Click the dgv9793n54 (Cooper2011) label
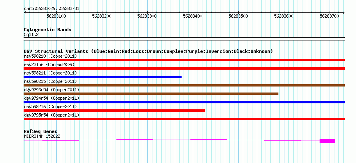This screenshot has width=356, height=163. pos(52,90)
